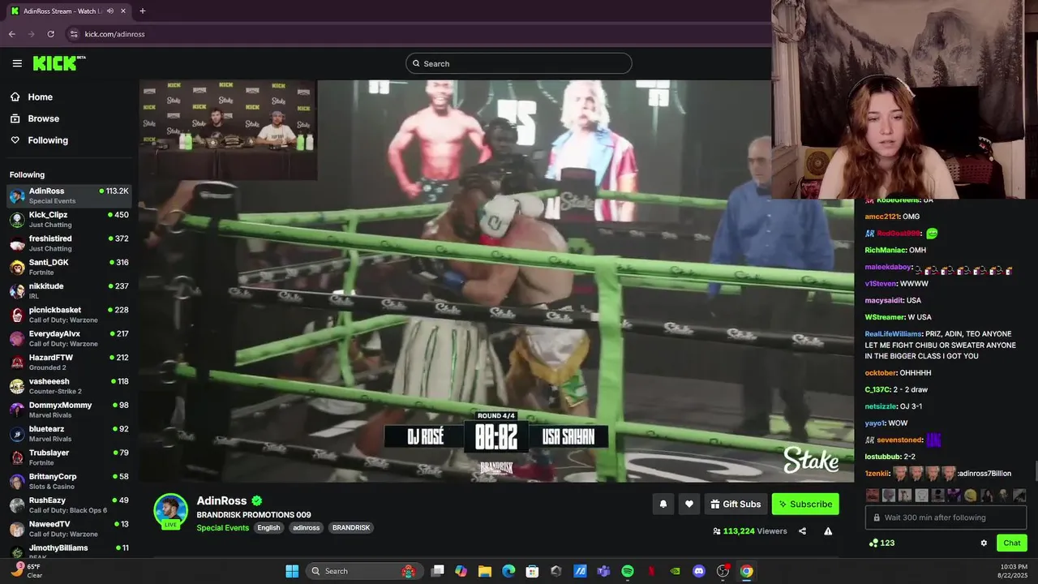Open Microsoft Store from taskbar

click(532, 571)
